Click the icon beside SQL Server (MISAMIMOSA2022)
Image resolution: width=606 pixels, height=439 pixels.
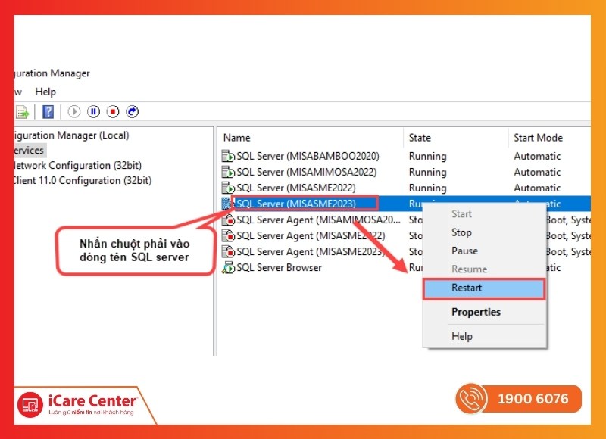[x=228, y=172]
